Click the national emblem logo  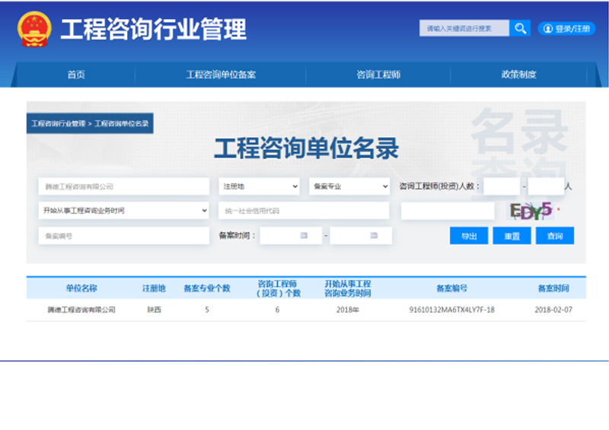point(33,29)
